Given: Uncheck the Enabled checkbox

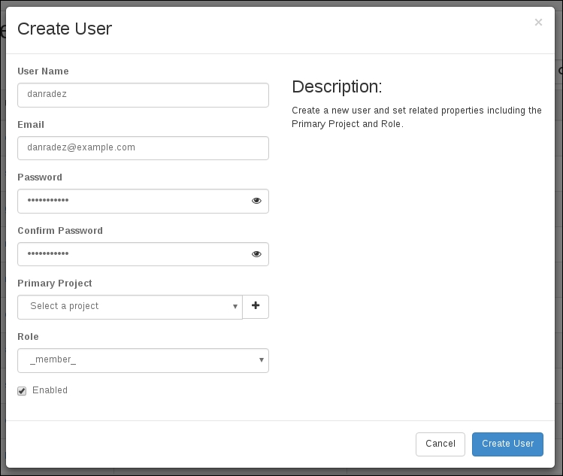Looking at the screenshot, I should (22, 391).
